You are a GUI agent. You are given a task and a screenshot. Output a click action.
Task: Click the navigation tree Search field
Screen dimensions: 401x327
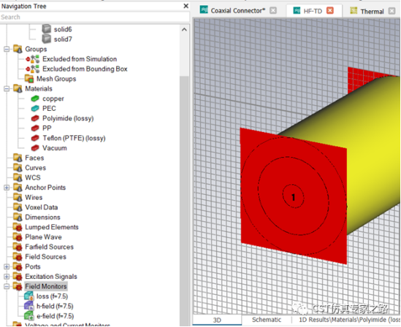[95, 17]
